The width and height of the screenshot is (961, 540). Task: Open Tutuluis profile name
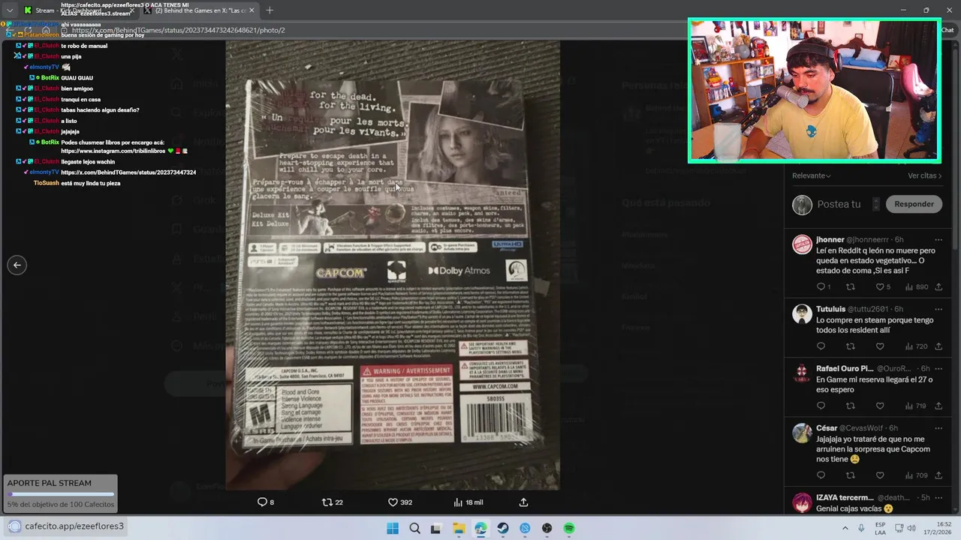tap(830, 309)
